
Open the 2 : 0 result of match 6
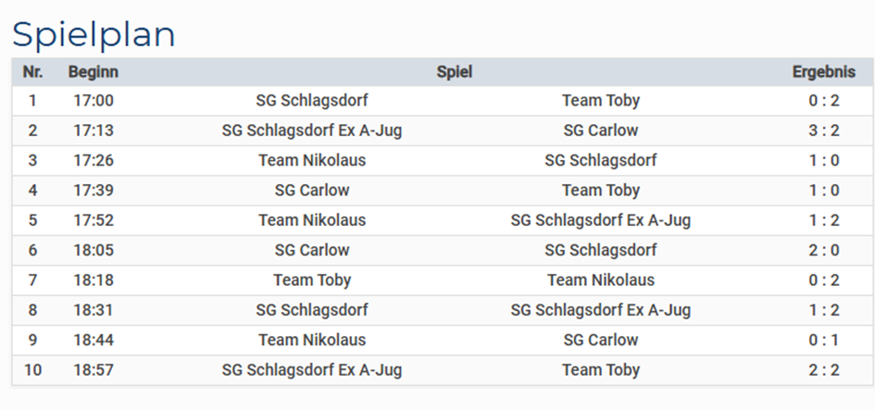[x=824, y=250]
